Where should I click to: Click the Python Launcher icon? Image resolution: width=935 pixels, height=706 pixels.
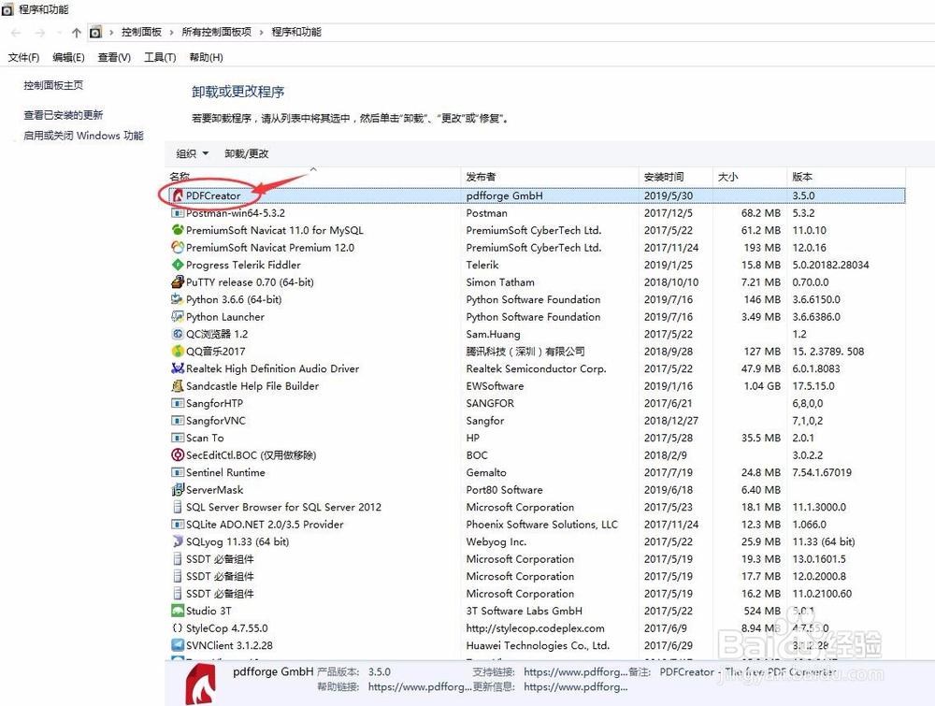[x=178, y=317]
